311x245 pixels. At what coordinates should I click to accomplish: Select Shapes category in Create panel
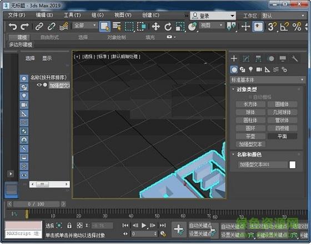pyautogui.click(x=242, y=70)
